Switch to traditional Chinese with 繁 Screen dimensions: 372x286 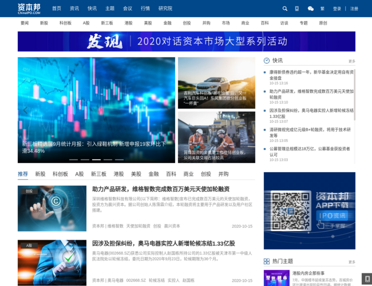coord(322,9)
